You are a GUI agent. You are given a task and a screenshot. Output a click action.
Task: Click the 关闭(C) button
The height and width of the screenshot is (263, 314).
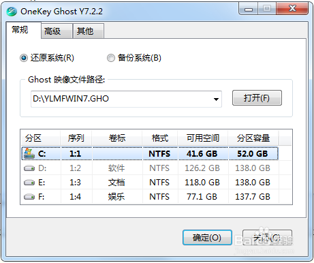point(267,238)
